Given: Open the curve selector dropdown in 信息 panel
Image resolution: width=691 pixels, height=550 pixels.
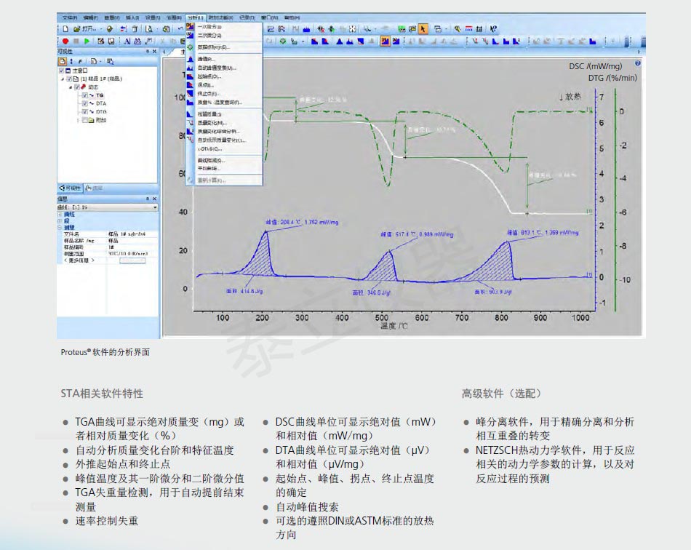Looking at the screenshot, I should coord(155,207).
